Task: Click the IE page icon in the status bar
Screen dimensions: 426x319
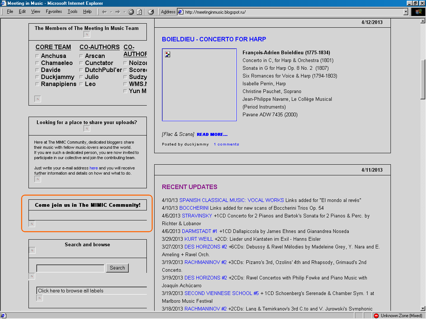Action: [x=3, y=315]
